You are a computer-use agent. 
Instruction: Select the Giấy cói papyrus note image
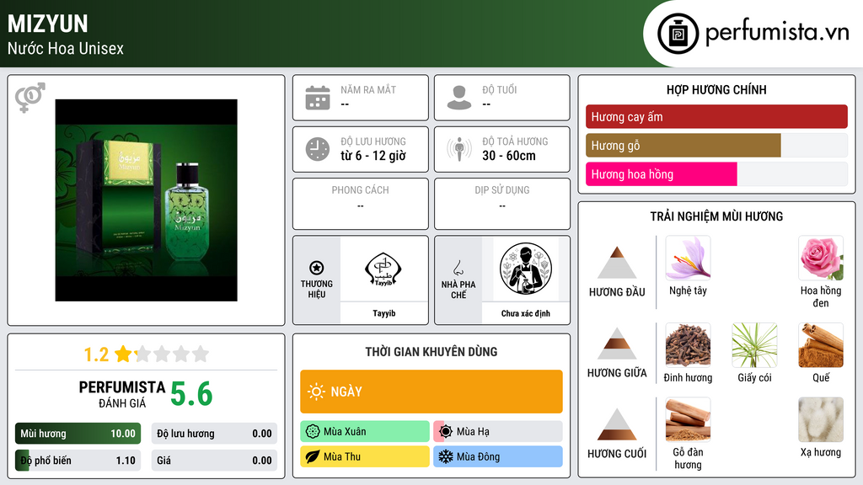click(754, 344)
